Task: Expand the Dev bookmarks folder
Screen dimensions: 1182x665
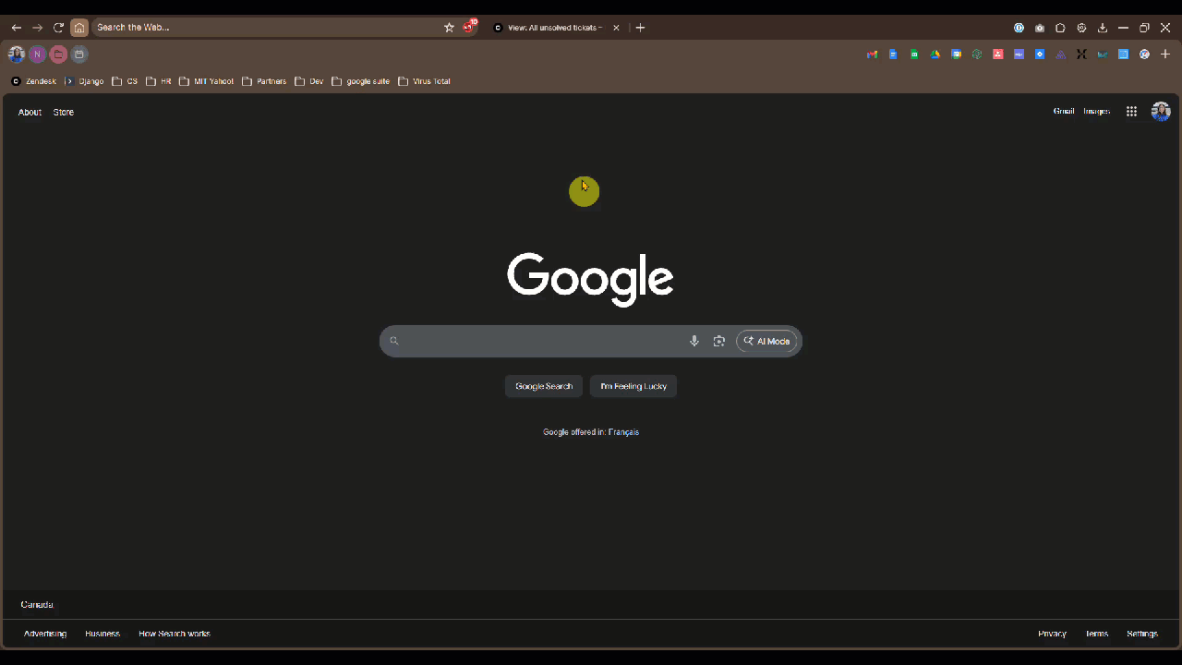Action: pos(309,81)
